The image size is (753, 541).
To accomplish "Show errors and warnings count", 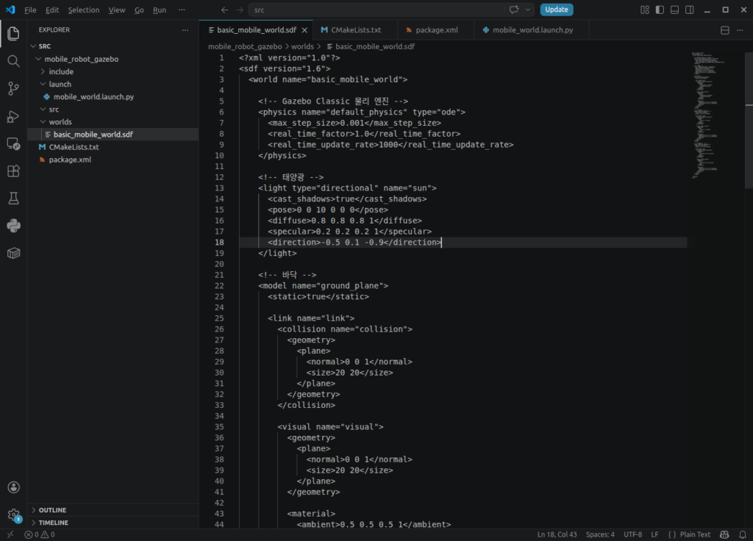I will 40,534.
